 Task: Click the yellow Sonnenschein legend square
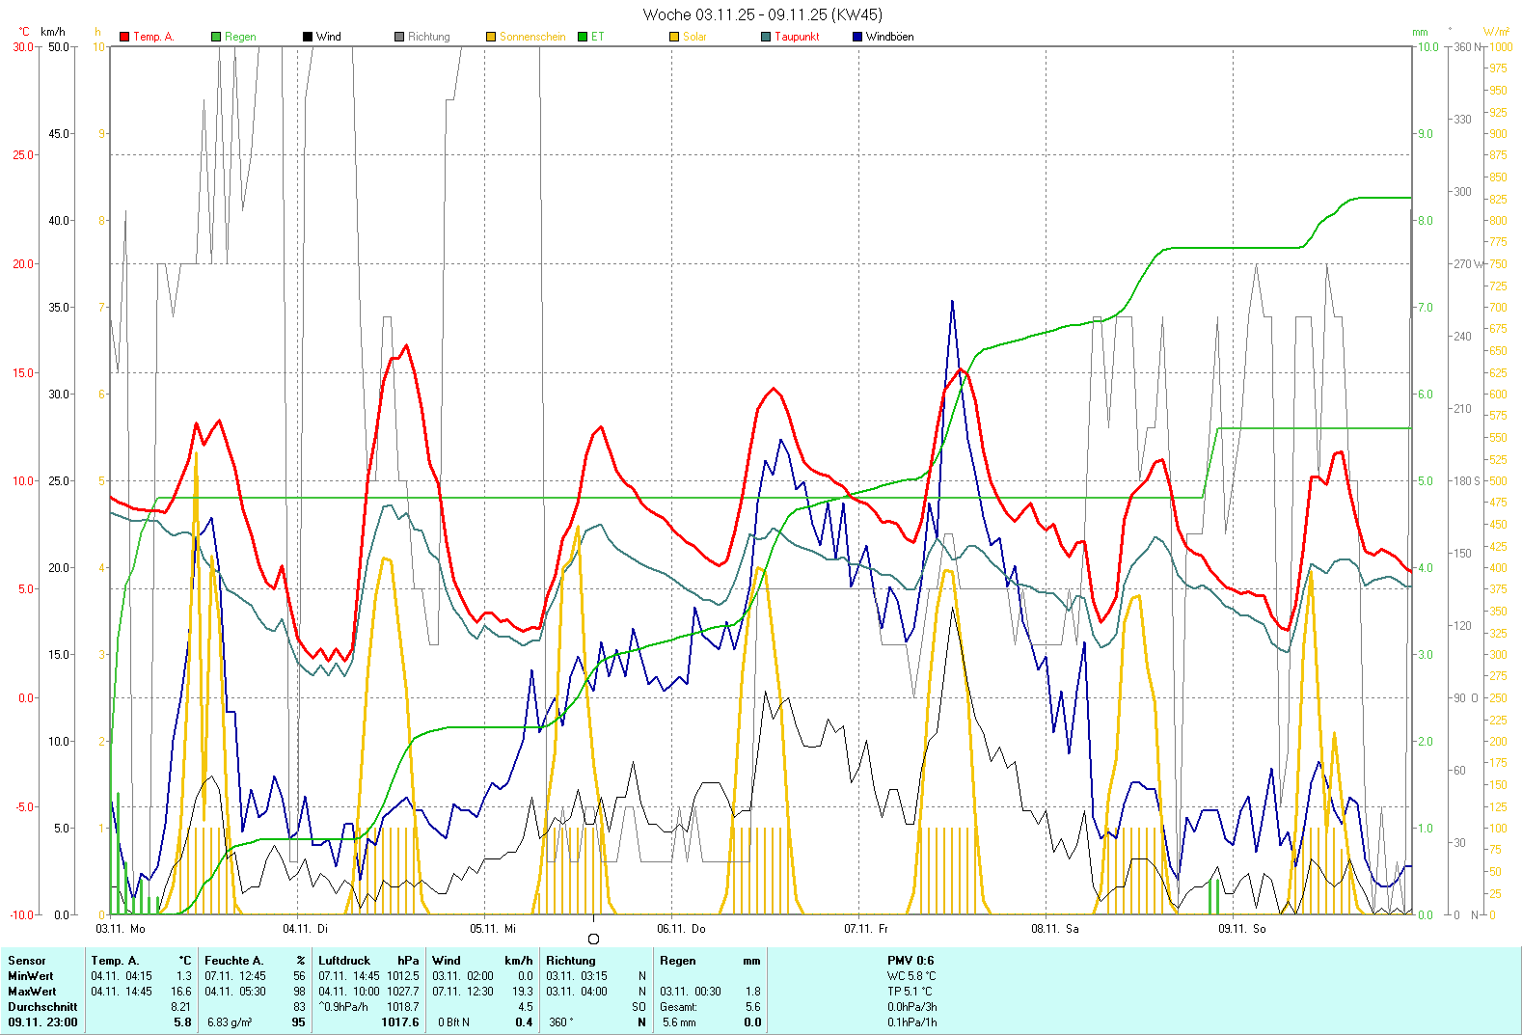[491, 37]
